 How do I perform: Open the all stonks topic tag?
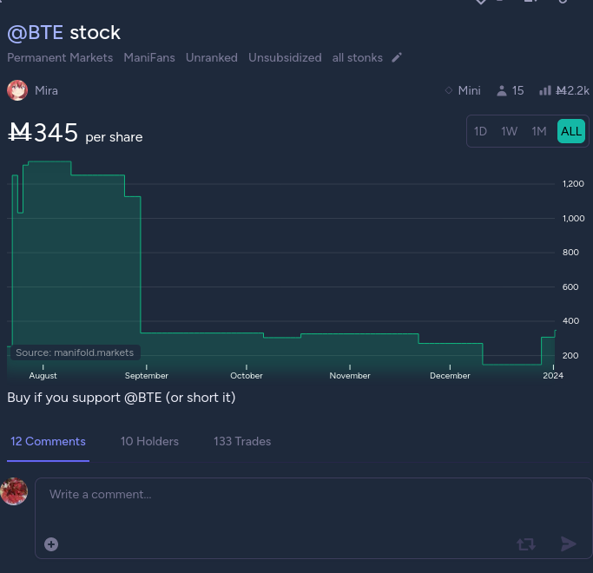pyautogui.click(x=357, y=57)
